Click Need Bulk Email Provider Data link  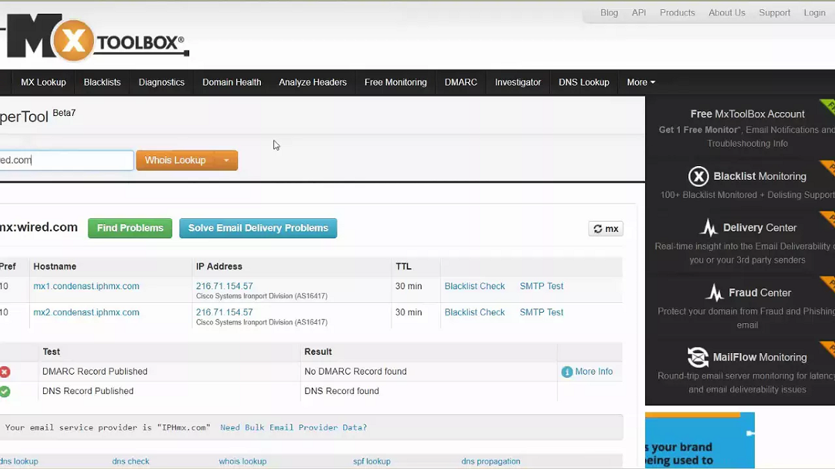pyautogui.click(x=294, y=428)
